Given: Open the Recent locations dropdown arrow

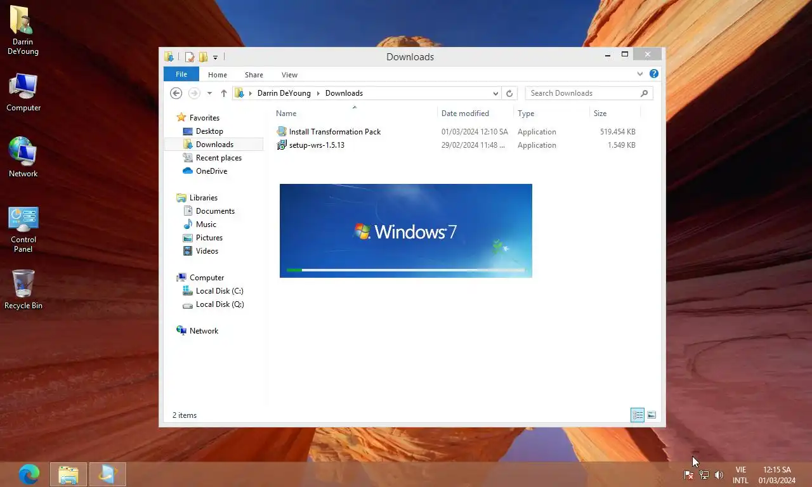Looking at the screenshot, I should tap(209, 93).
